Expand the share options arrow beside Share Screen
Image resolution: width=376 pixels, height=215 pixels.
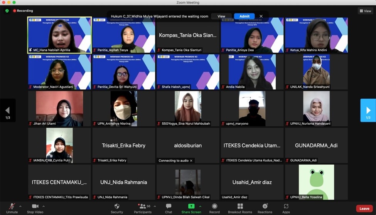(x=200, y=207)
